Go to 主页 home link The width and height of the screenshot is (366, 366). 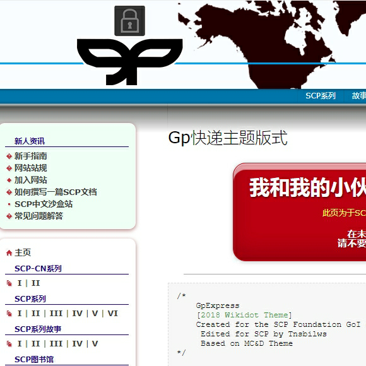23,252
